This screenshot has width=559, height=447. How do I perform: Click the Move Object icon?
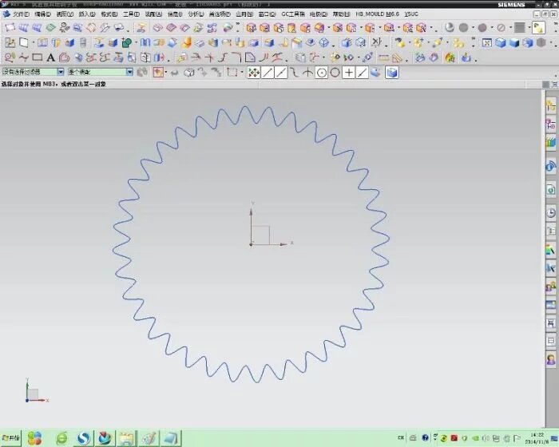pyautogui.click(x=368, y=57)
